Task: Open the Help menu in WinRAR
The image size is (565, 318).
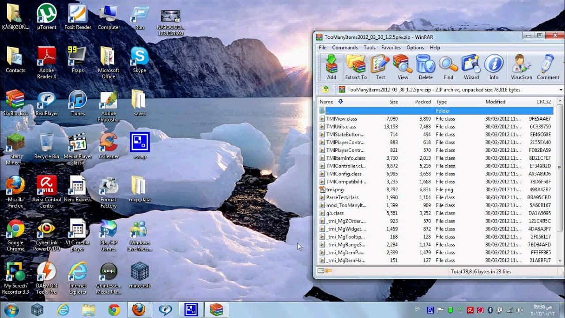Action: coord(435,47)
